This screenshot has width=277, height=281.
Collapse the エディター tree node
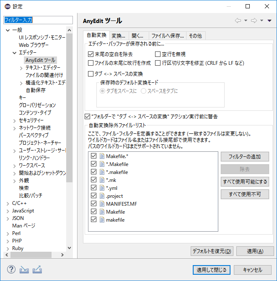[14, 53]
